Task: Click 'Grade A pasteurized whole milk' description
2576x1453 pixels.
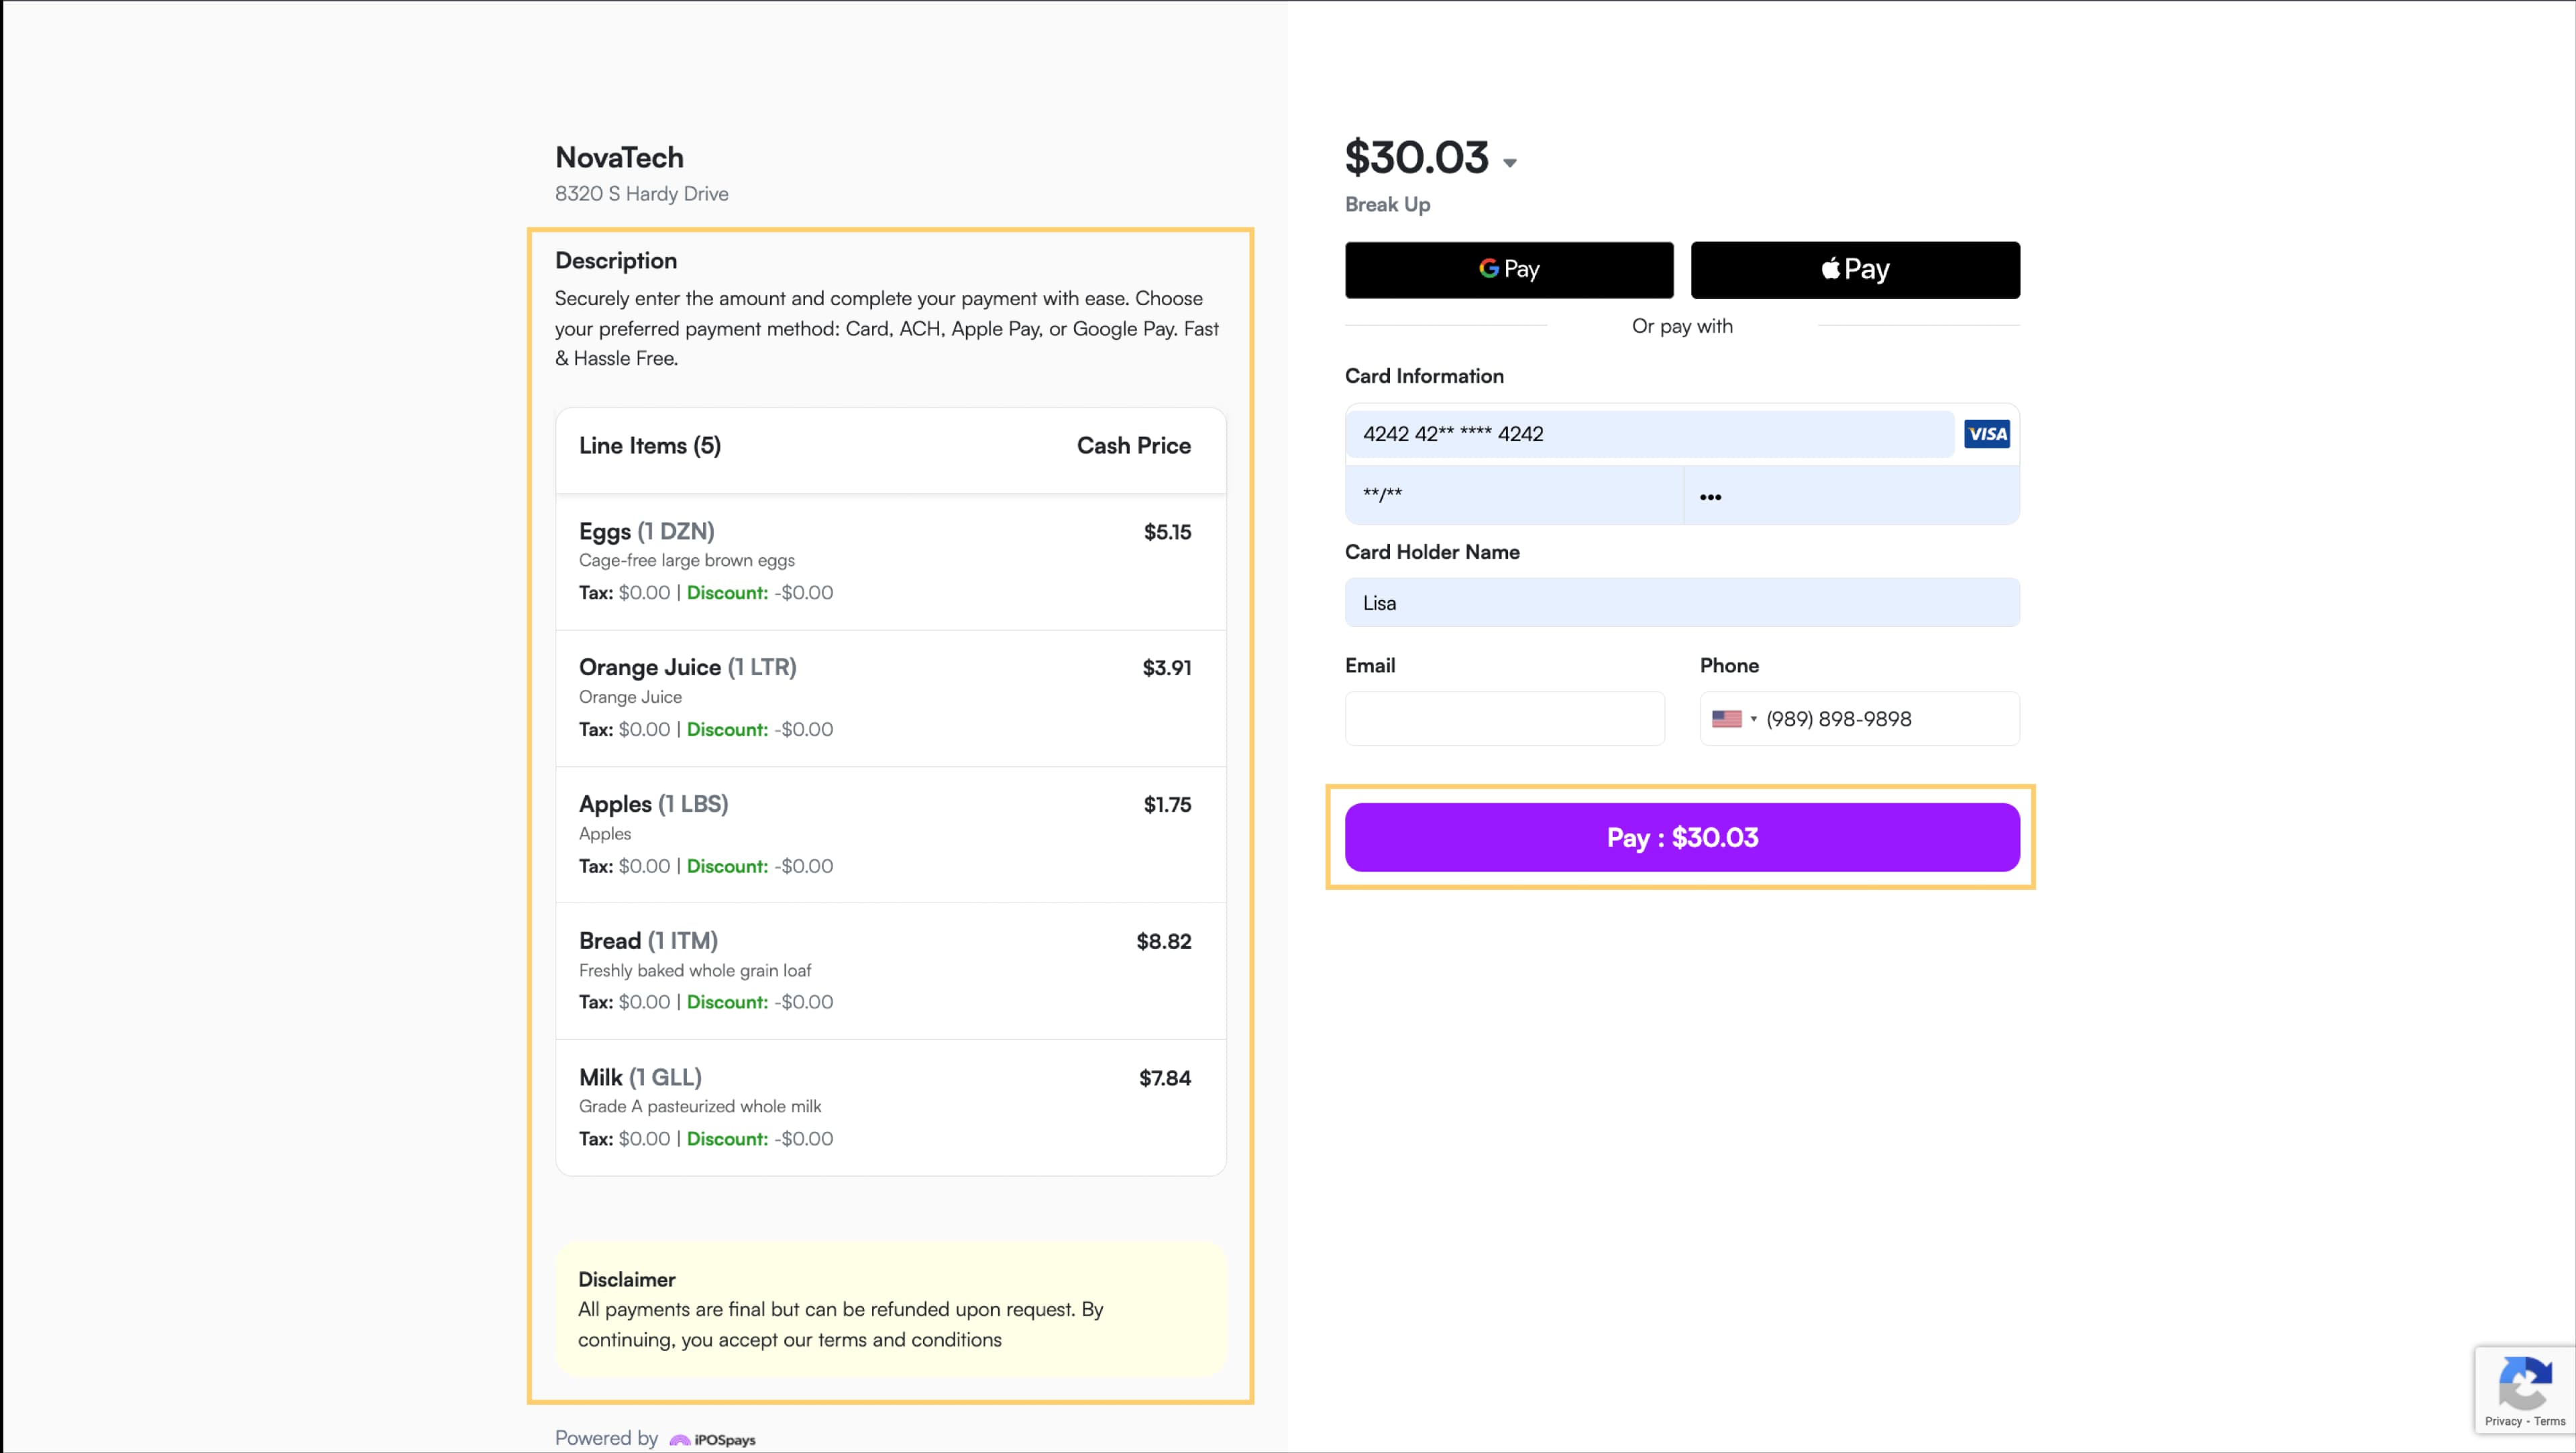Action: pyautogui.click(x=699, y=1106)
